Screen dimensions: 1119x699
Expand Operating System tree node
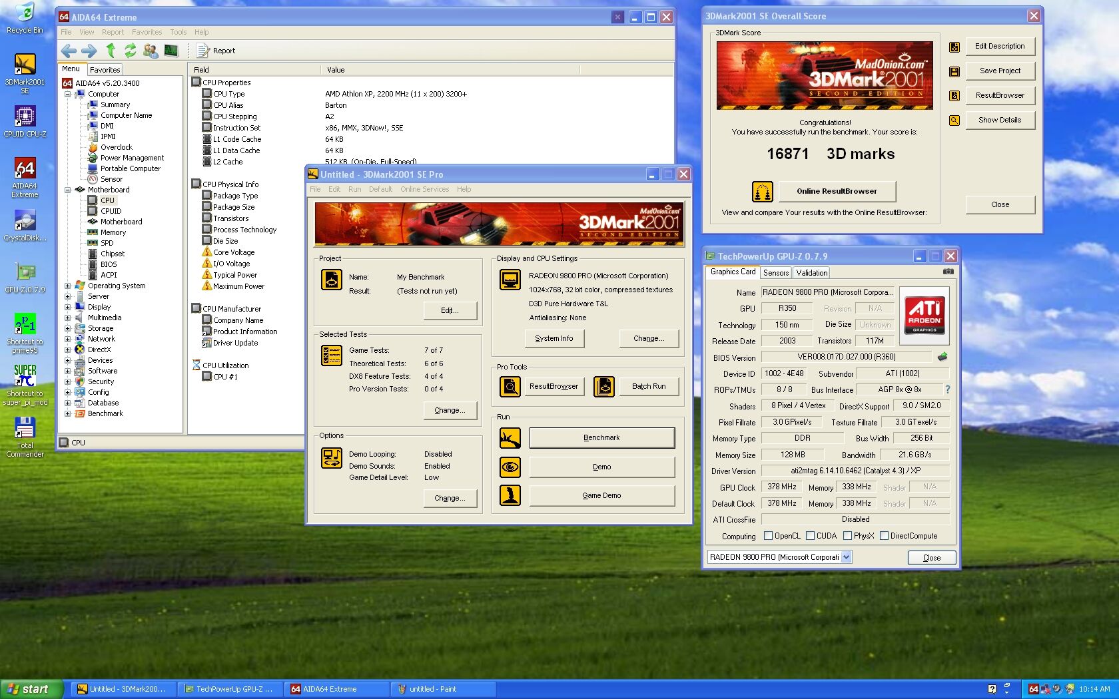[x=67, y=286]
